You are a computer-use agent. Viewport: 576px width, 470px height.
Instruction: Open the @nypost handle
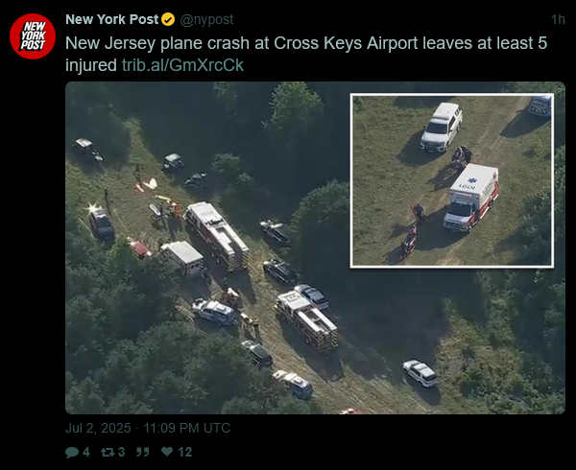coord(206,19)
